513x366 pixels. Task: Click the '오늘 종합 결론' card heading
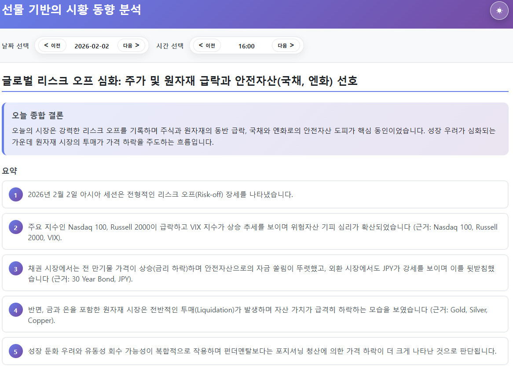(x=38, y=115)
